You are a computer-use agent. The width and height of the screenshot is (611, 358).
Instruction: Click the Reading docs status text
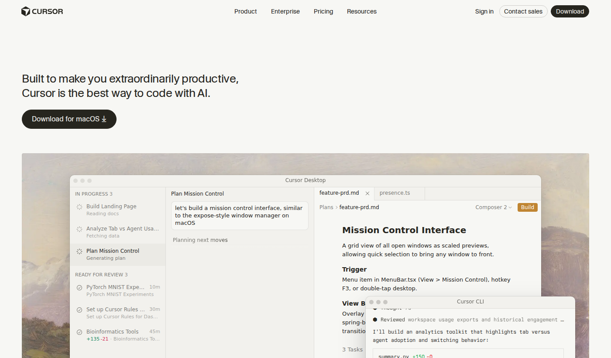[x=103, y=214]
